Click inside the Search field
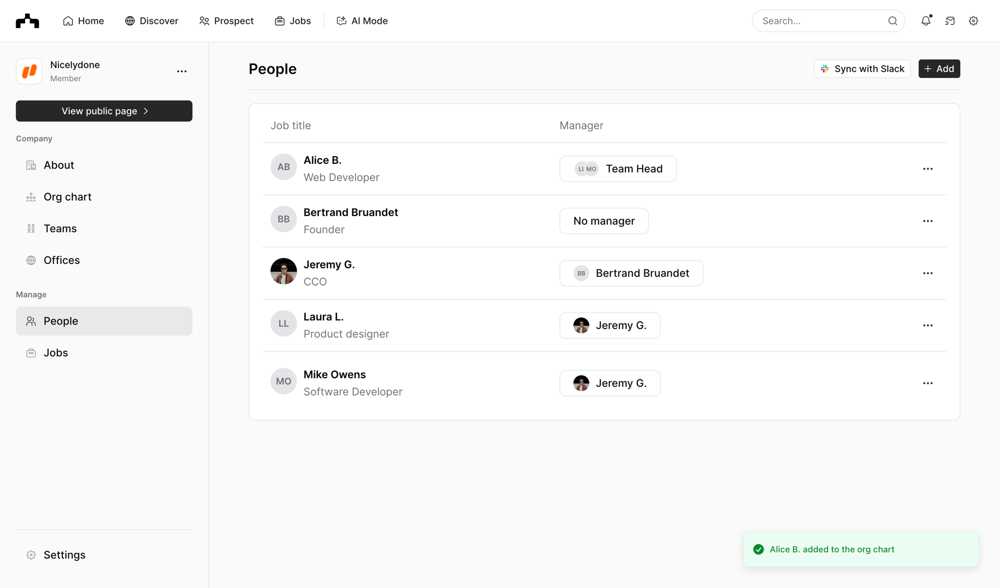The width and height of the screenshot is (1000, 588). point(818,21)
